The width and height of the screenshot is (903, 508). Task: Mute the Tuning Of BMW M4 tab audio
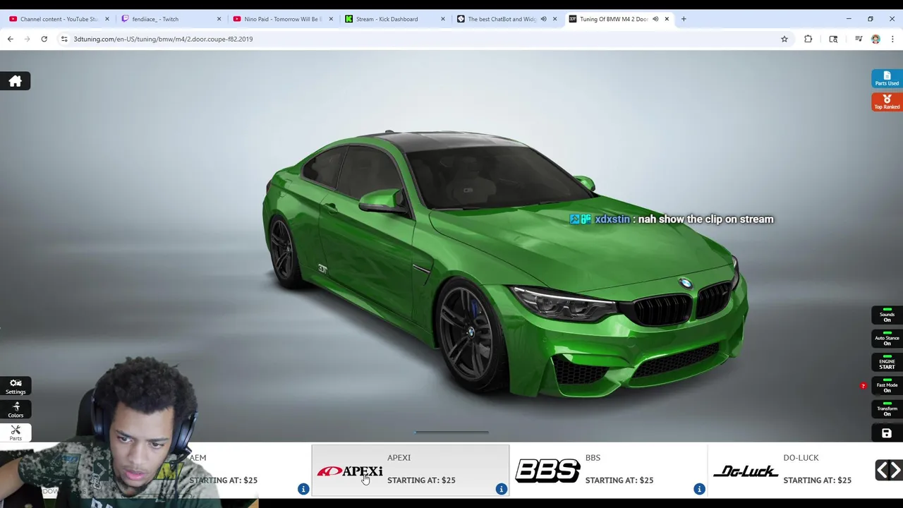(x=655, y=19)
